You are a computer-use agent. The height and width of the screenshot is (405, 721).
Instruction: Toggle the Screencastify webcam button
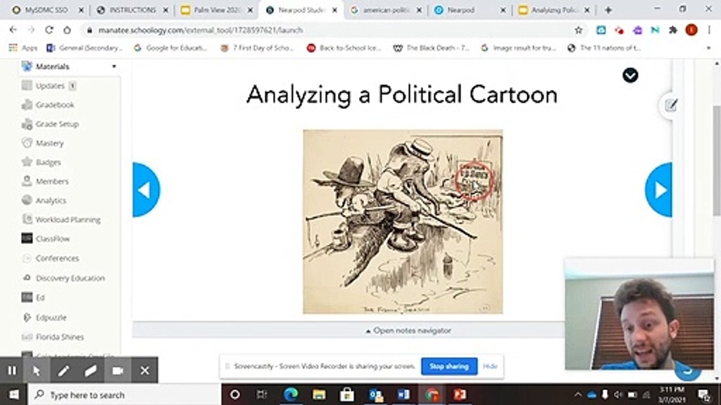click(117, 371)
